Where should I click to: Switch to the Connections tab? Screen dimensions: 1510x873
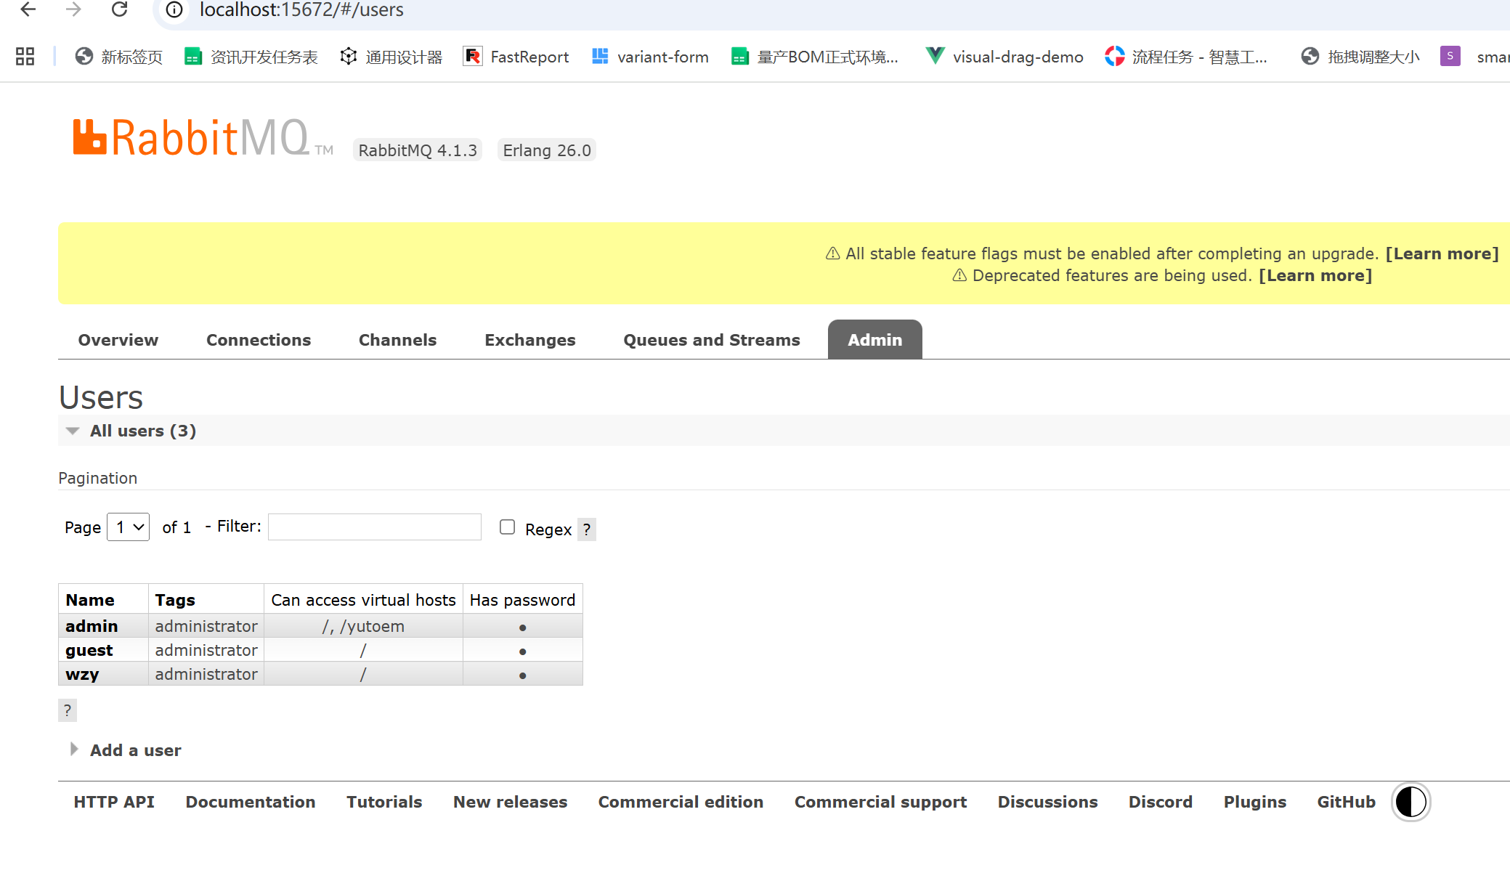(x=259, y=340)
